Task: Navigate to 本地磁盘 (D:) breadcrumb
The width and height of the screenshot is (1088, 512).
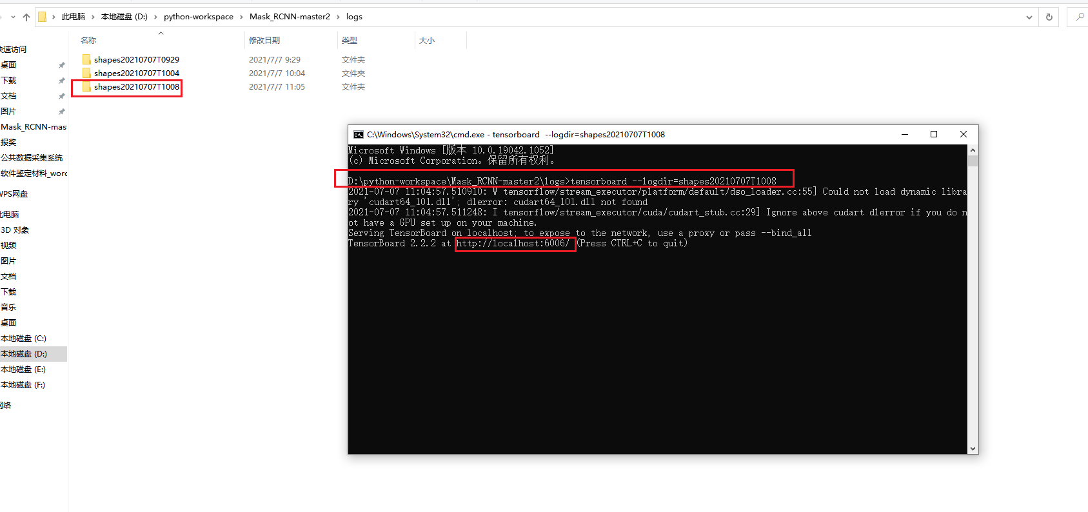Action: pyautogui.click(x=124, y=17)
